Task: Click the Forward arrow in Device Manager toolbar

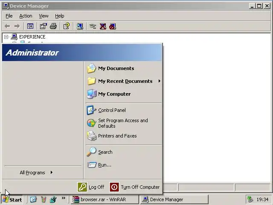Action: click(x=17, y=26)
